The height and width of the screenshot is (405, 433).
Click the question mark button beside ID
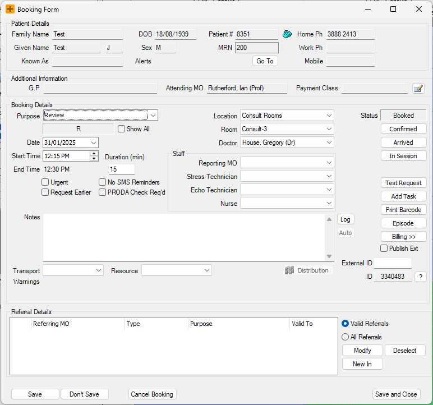[x=420, y=277]
